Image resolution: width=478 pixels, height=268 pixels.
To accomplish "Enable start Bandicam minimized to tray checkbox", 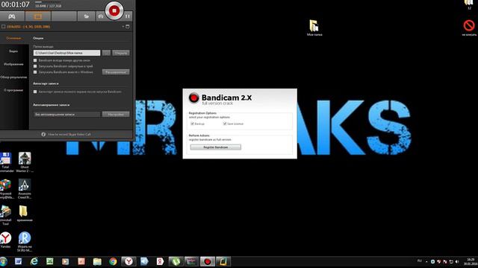I will 35,66.
